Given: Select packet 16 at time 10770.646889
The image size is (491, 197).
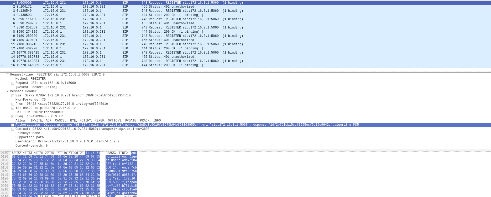Looking at the screenshot, I should click(245, 65).
